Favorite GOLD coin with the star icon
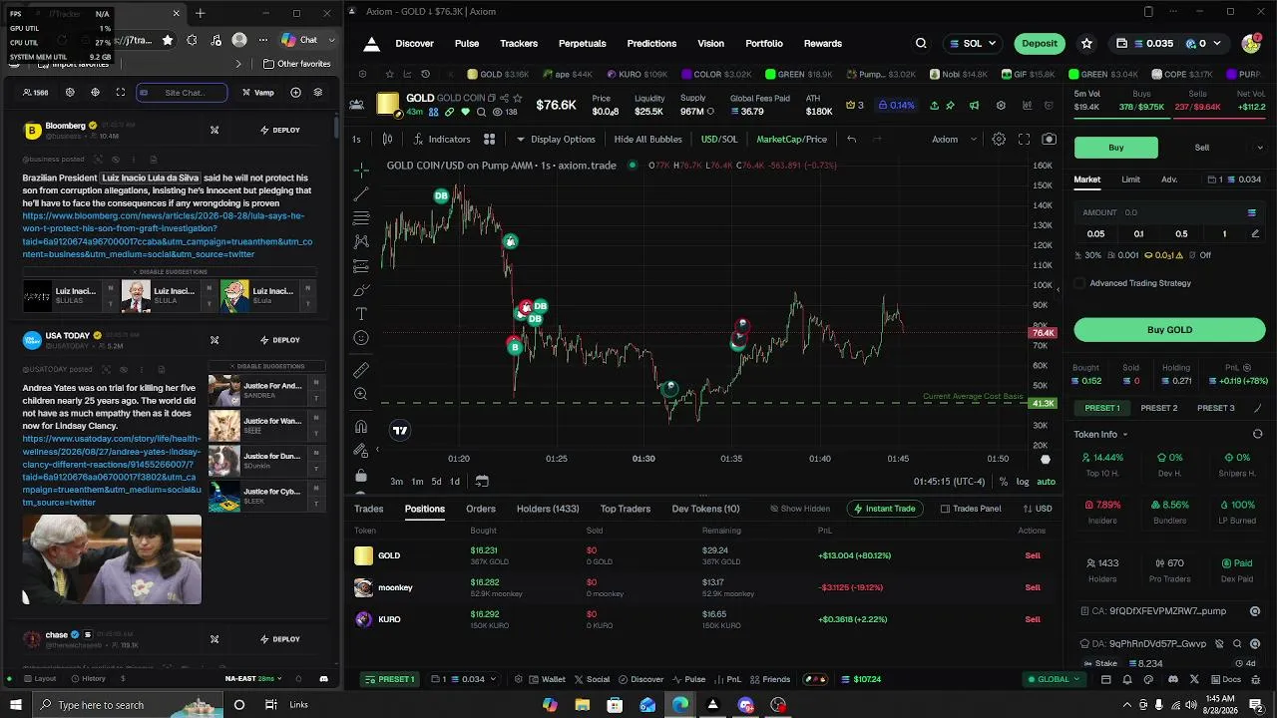The image size is (1277, 718). click(520, 98)
